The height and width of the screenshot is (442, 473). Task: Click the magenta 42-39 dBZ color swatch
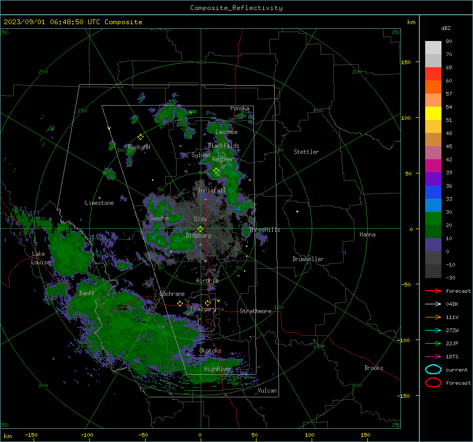pos(433,166)
